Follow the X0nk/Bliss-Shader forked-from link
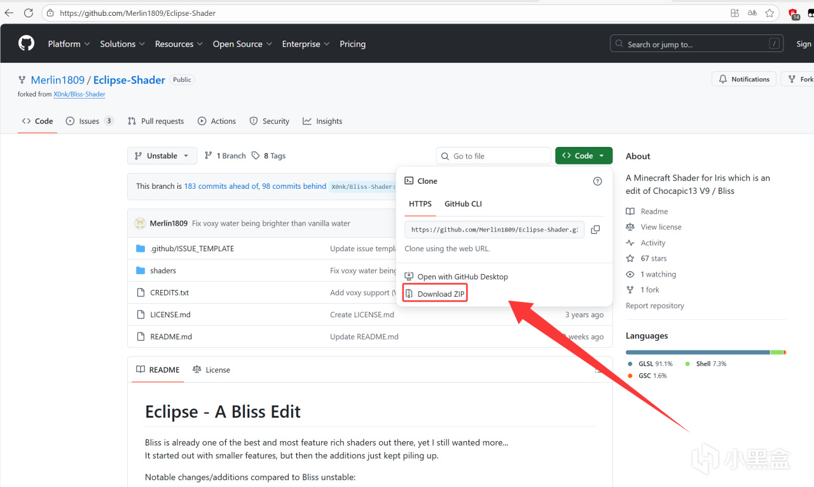This screenshot has width=814, height=487. [x=79, y=94]
